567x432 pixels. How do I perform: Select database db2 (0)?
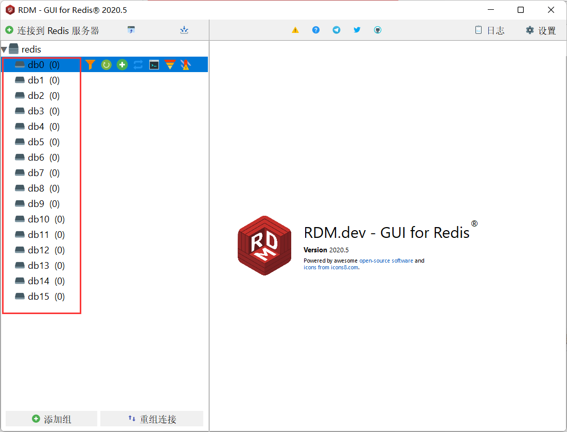point(37,96)
